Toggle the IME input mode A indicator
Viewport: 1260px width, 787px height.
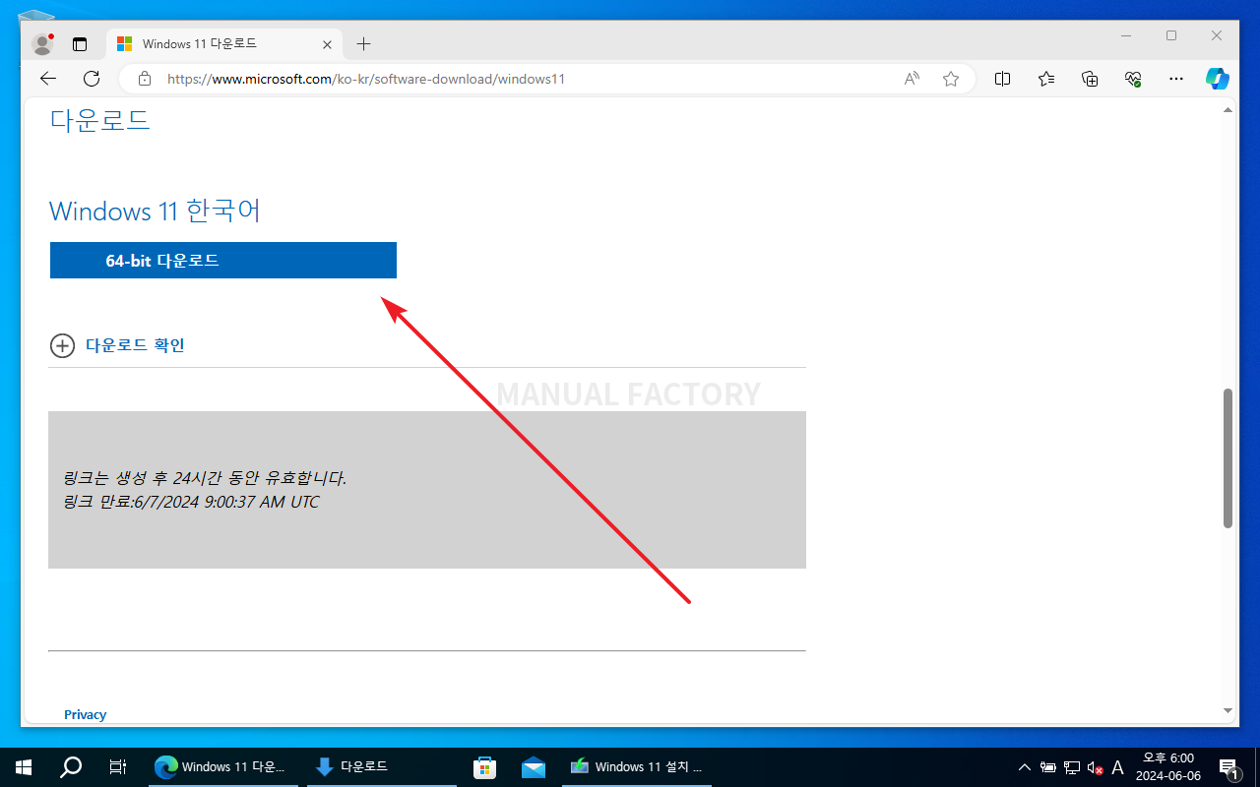pyautogui.click(x=1117, y=767)
